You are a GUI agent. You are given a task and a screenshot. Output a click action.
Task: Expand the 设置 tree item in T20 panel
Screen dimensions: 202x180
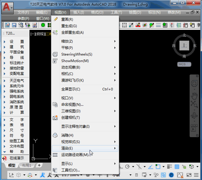5,42
